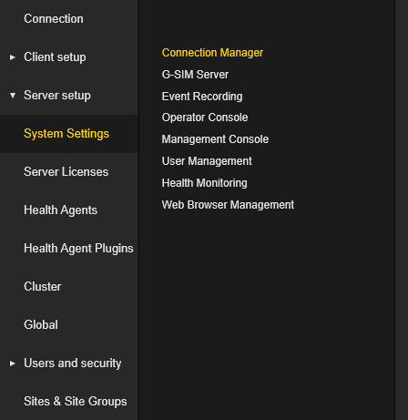Select Cluster in sidebar
Screen dimensions: 408x420
[x=43, y=287]
